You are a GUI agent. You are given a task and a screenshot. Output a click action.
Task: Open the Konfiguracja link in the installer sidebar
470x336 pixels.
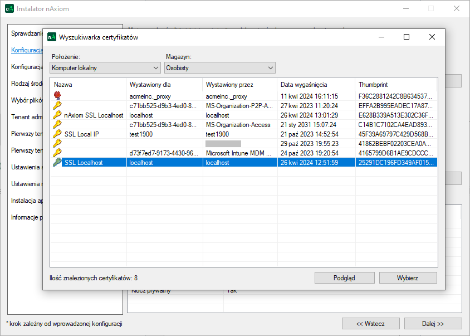coord(27,50)
